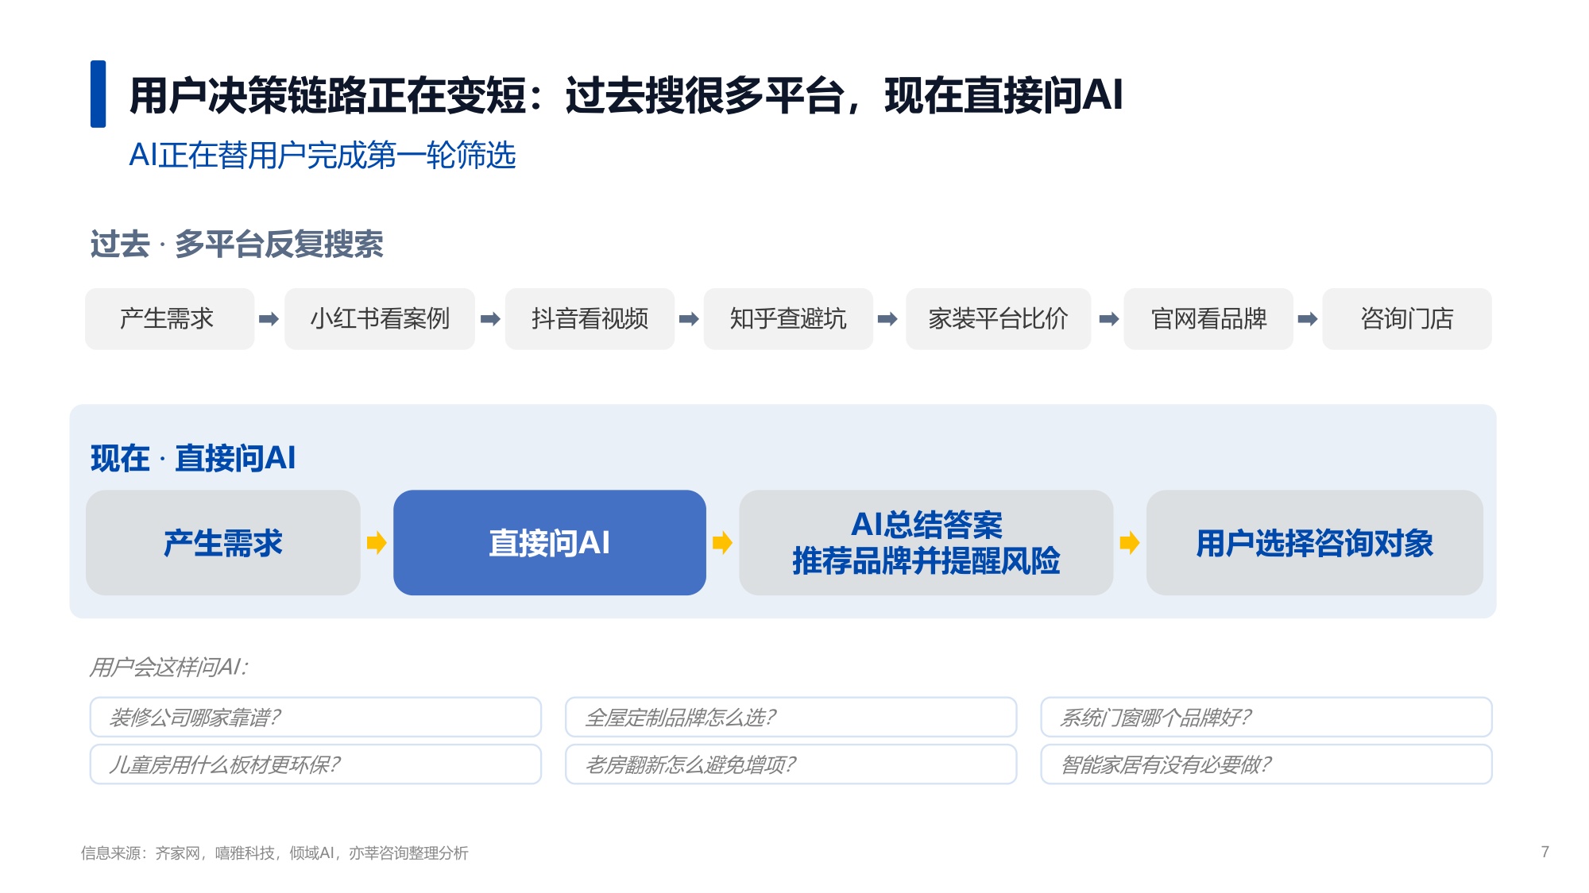Select the bold gray 产生需求 box

[223, 543]
